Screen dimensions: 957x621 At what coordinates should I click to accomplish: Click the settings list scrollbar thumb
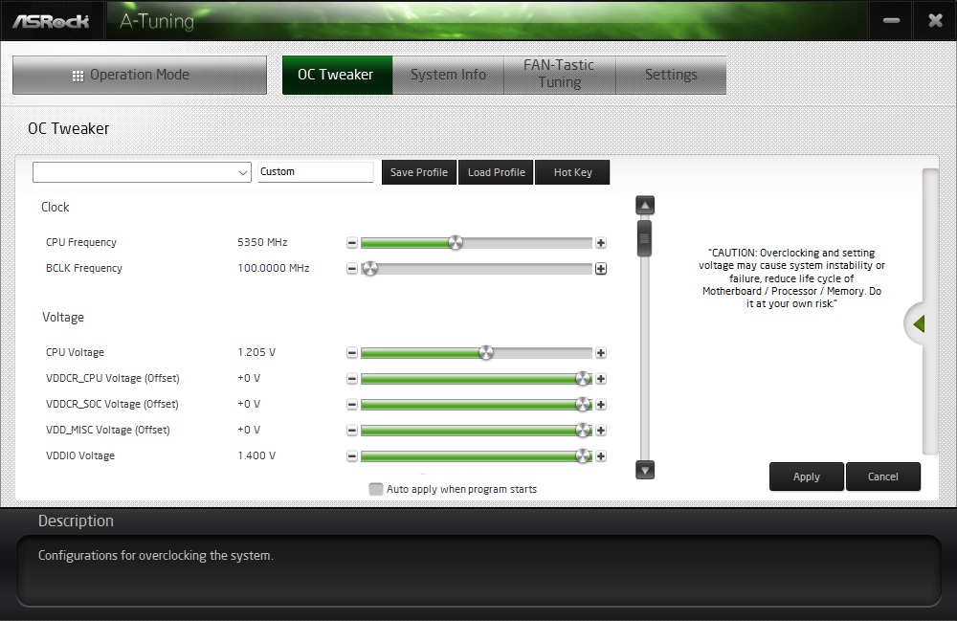click(644, 238)
